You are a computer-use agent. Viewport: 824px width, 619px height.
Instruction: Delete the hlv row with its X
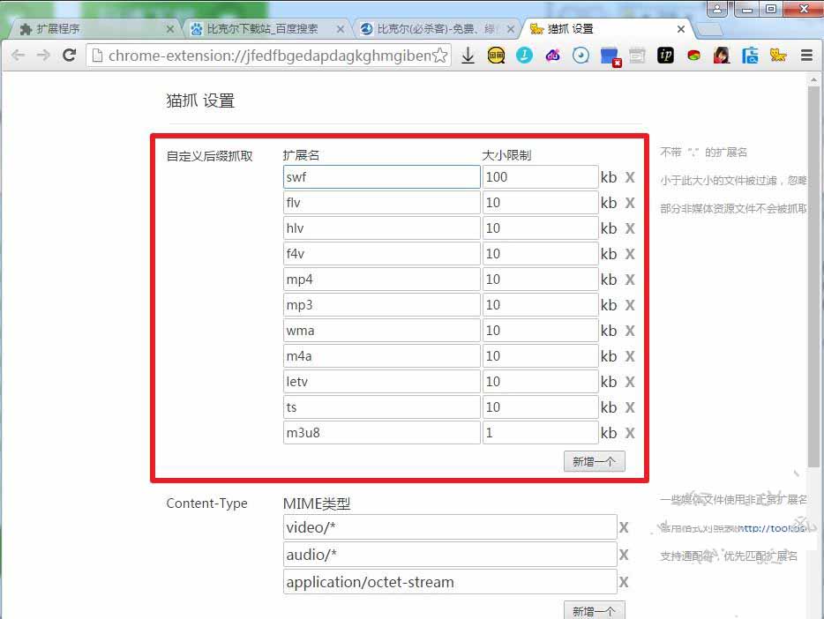pos(630,228)
